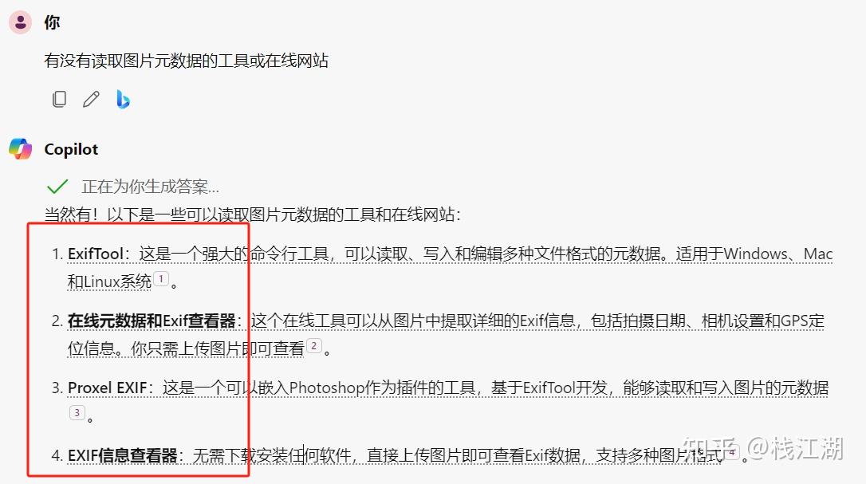Click the 和Linux系统 underlined text

pyautogui.click(x=109, y=281)
